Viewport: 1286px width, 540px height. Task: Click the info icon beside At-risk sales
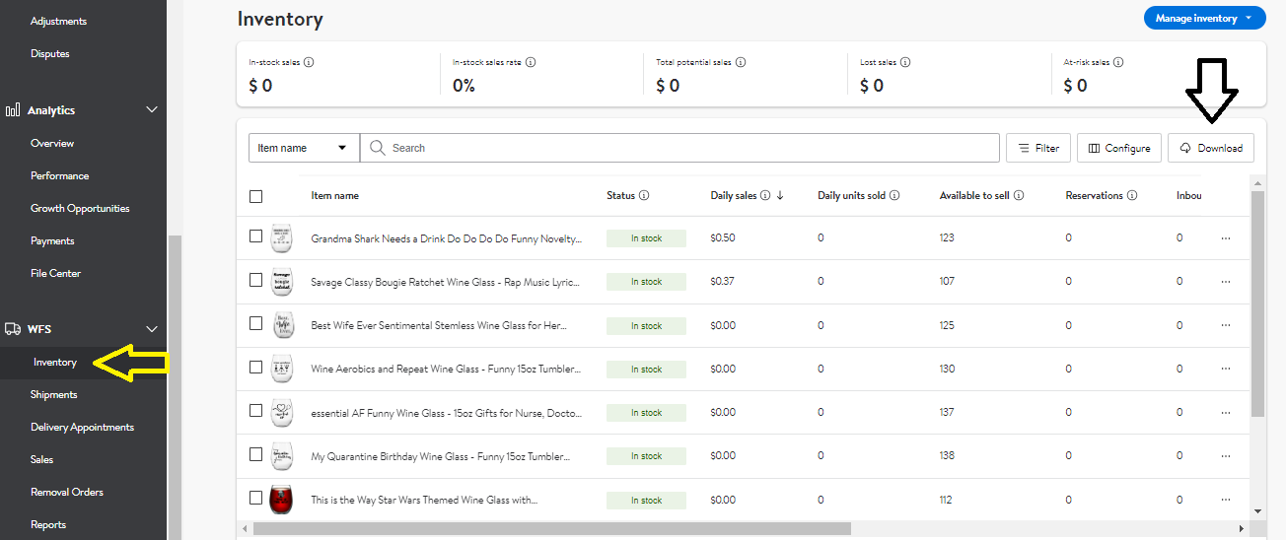click(x=1118, y=62)
